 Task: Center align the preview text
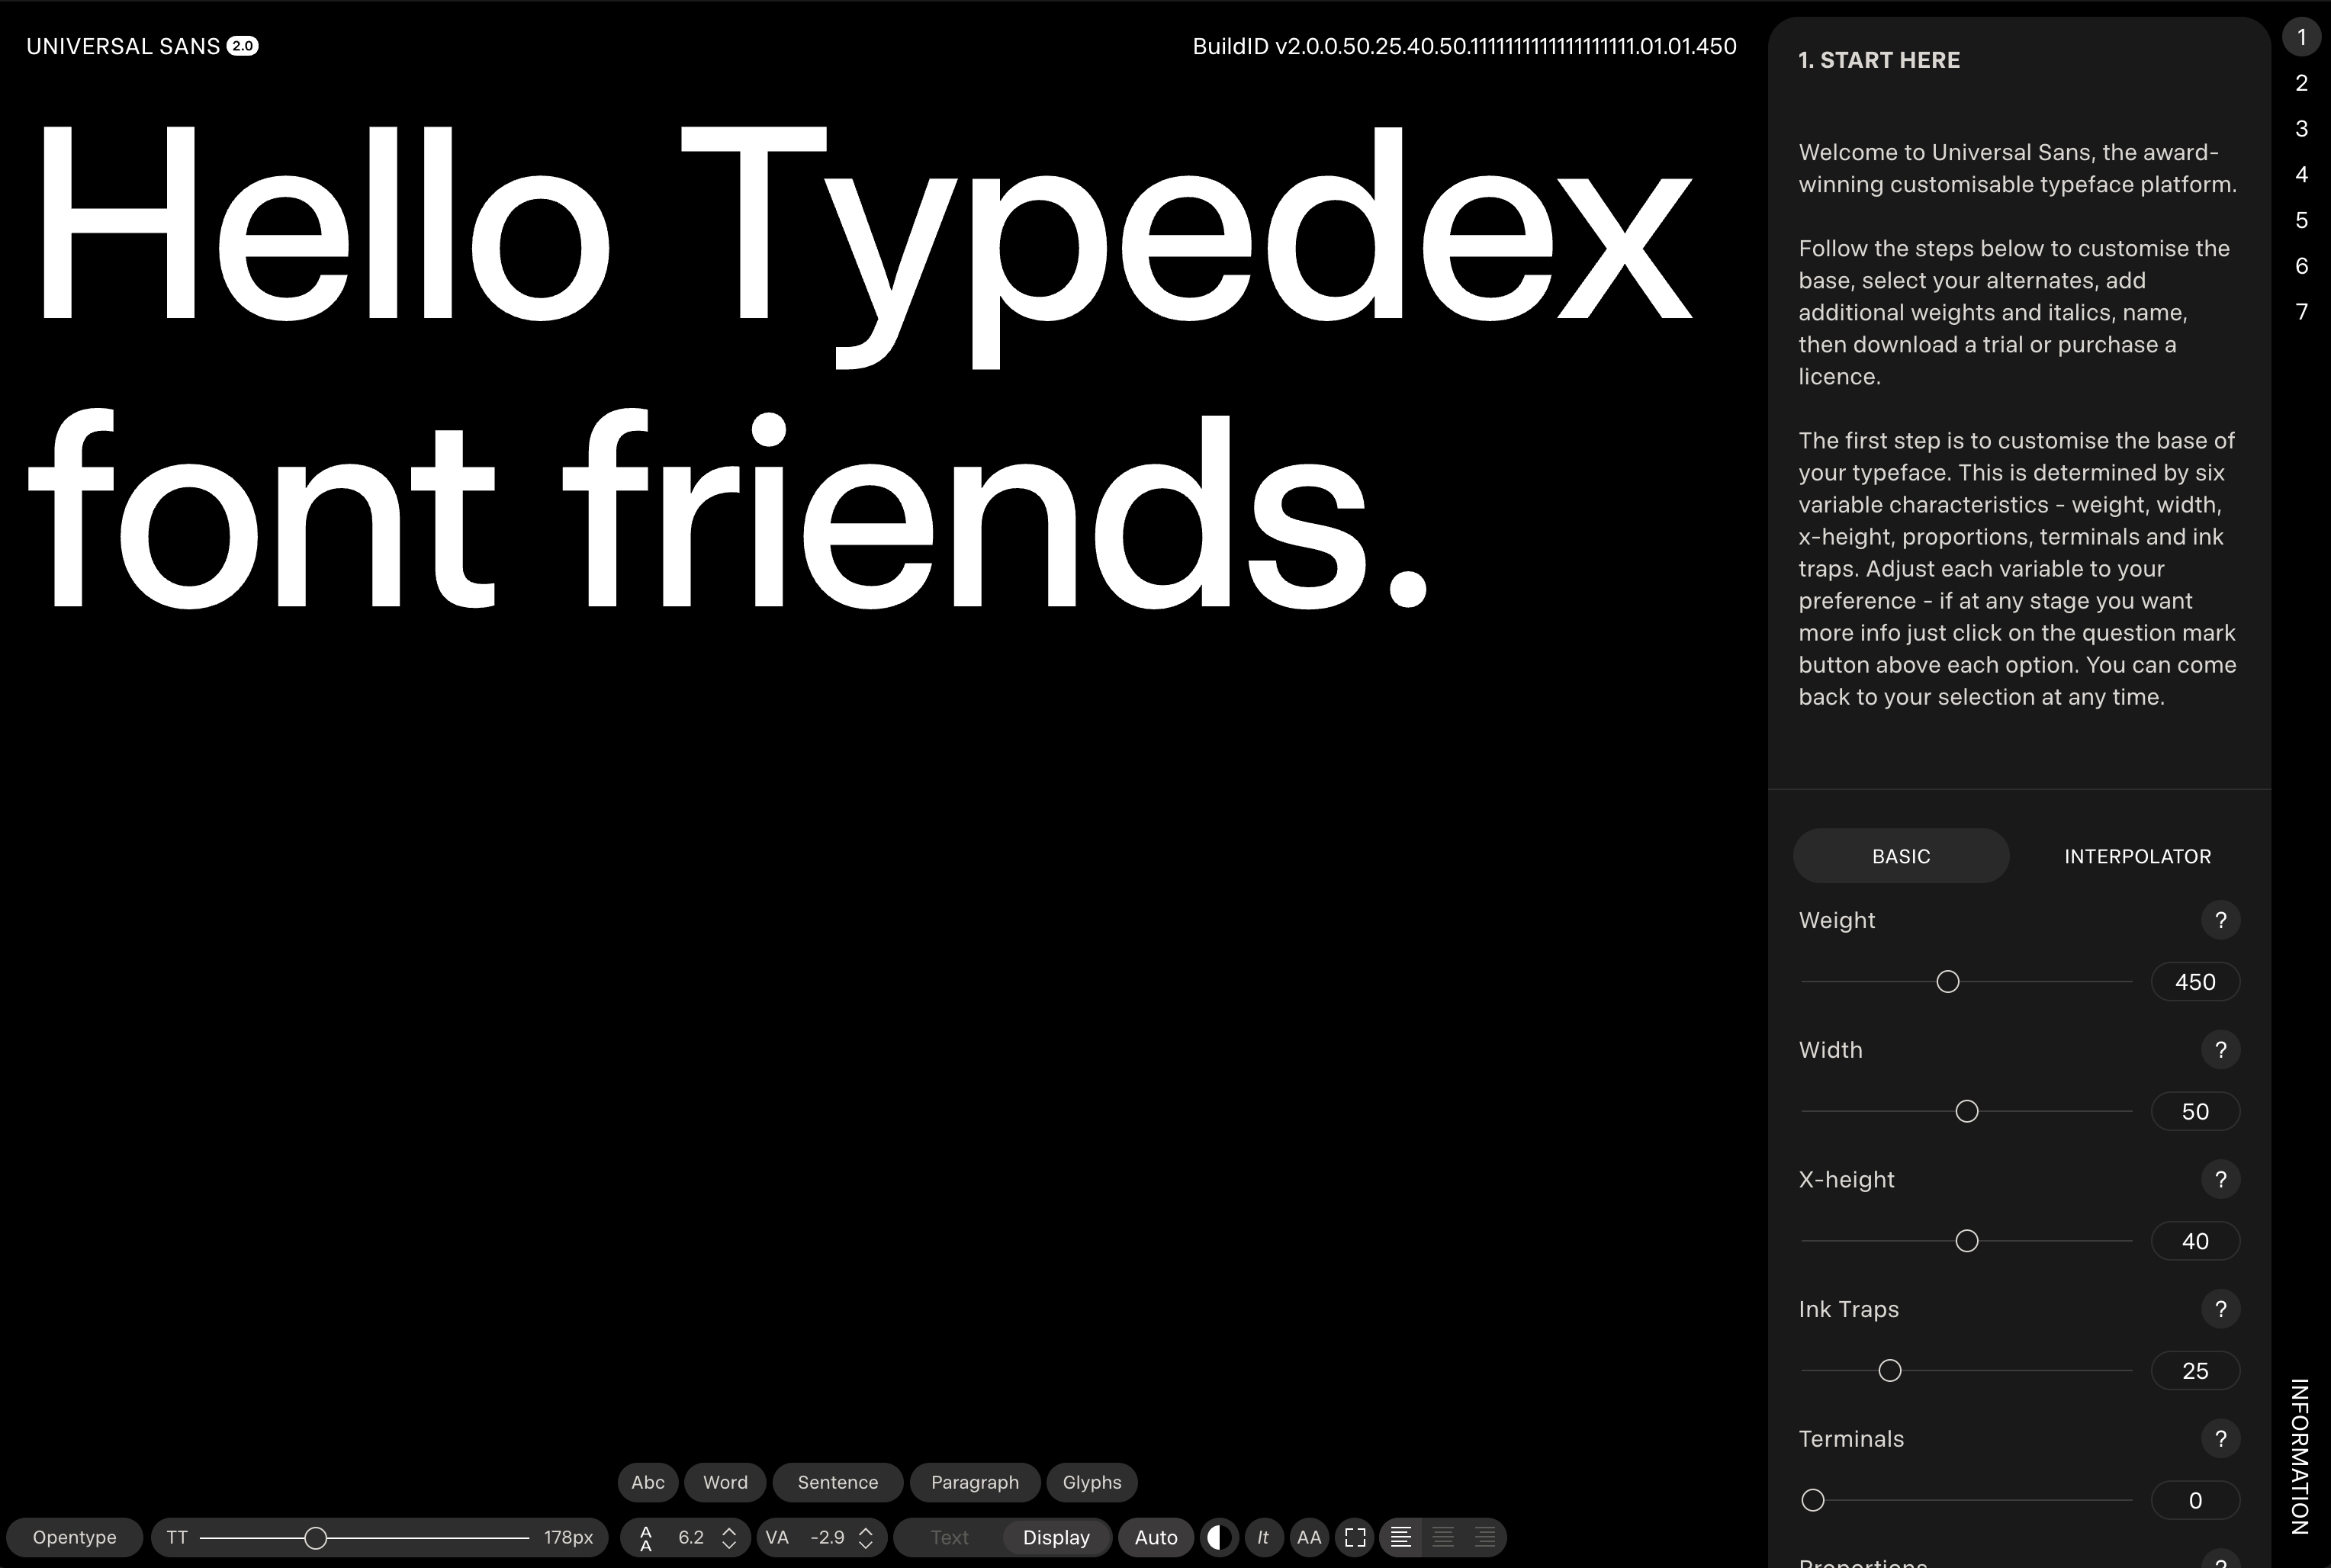click(1443, 1537)
